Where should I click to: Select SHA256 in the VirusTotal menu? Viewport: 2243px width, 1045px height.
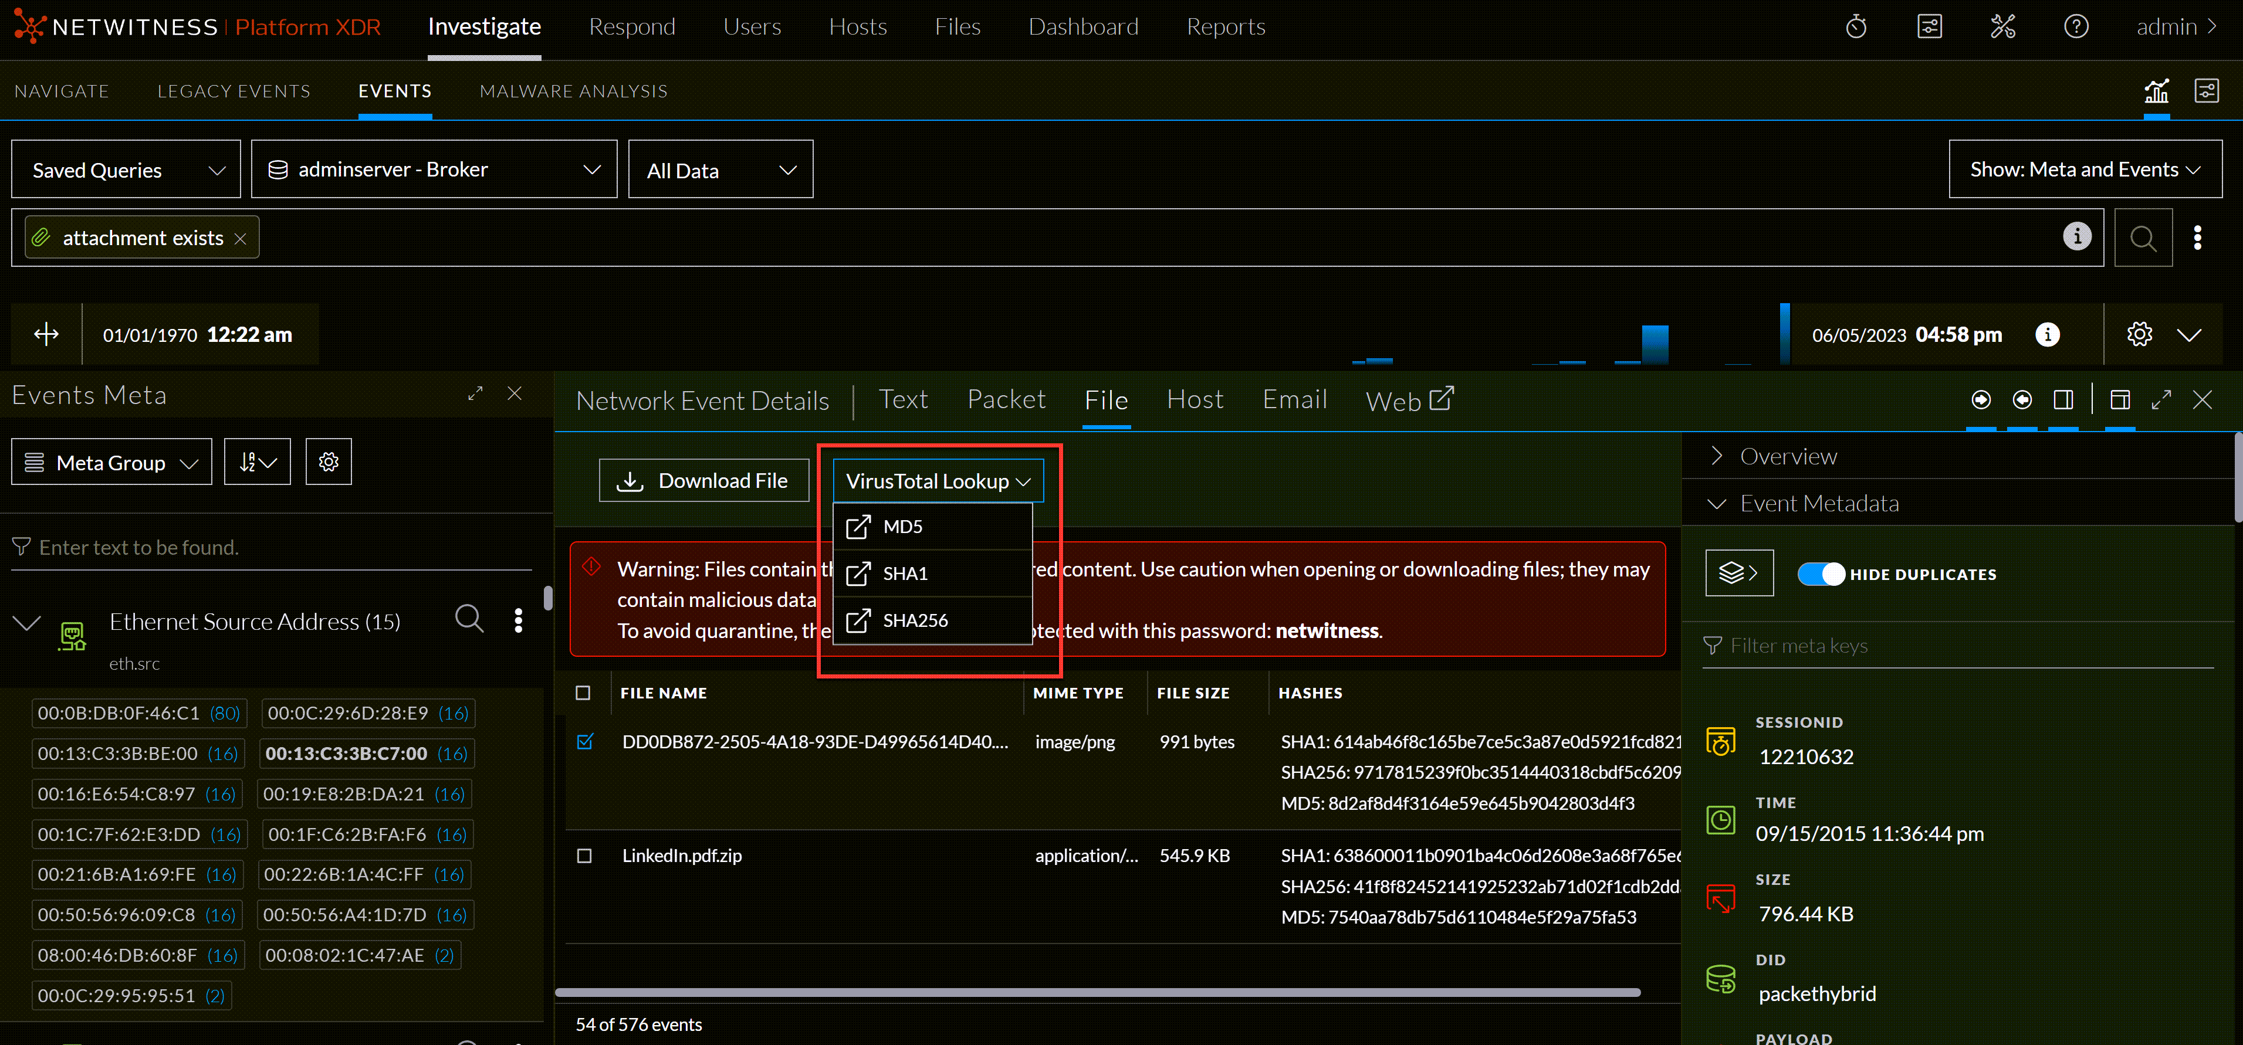[x=915, y=619]
